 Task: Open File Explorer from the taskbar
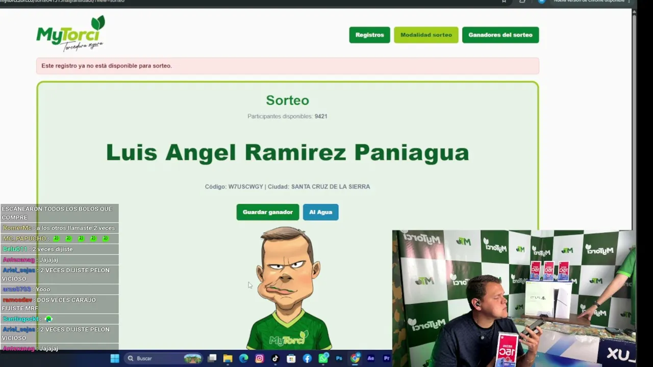(228, 358)
